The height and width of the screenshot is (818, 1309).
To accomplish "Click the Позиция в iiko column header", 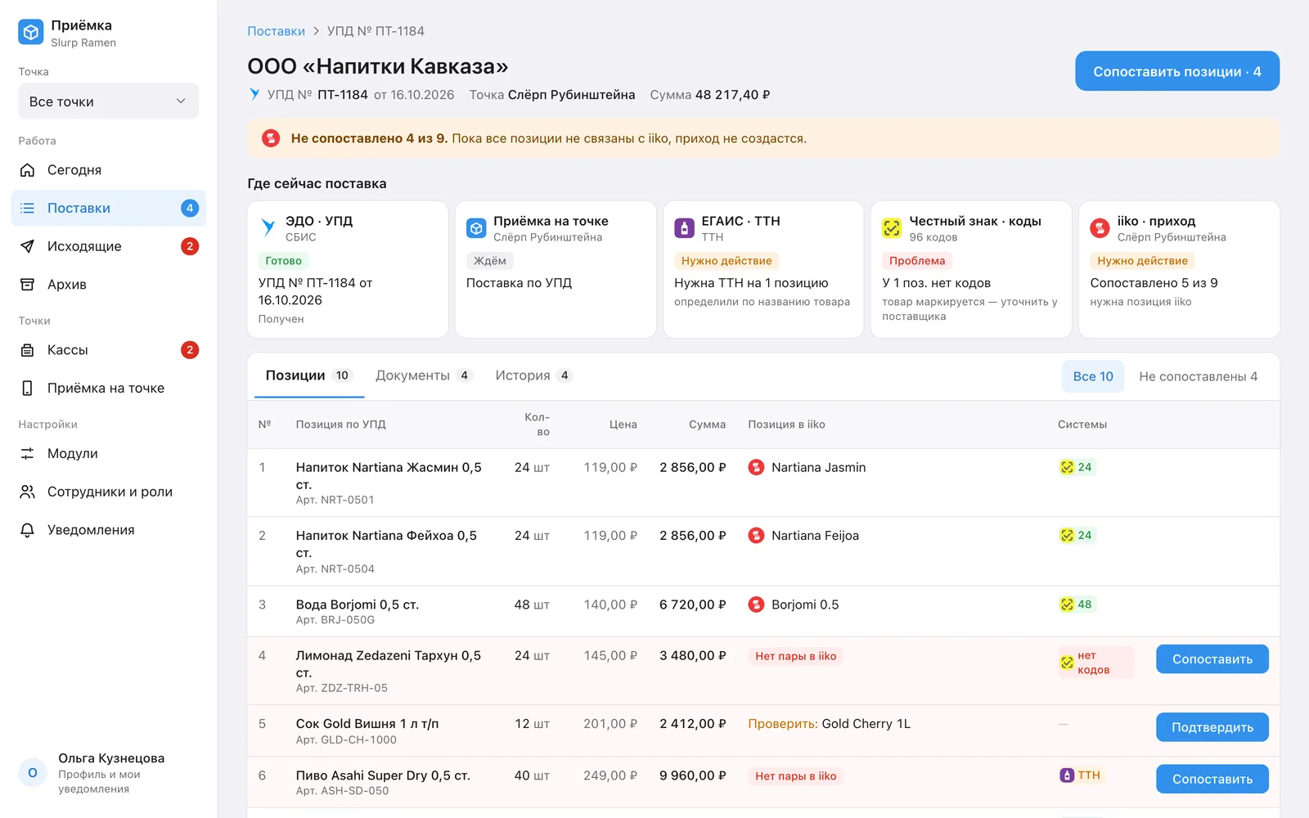I will point(786,425).
